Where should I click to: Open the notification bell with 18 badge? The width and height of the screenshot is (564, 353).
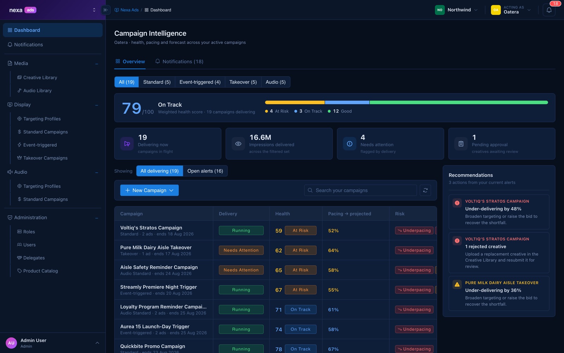[549, 10]
